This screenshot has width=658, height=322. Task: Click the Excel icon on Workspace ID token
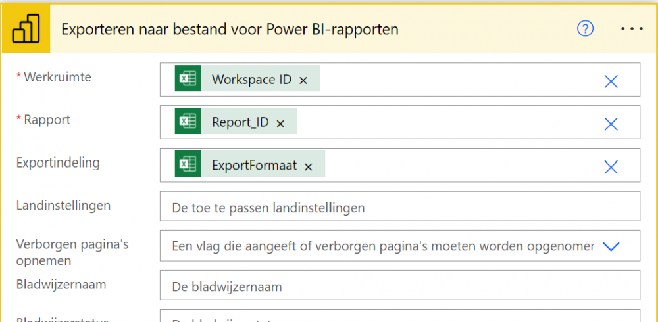click(188, 78)
